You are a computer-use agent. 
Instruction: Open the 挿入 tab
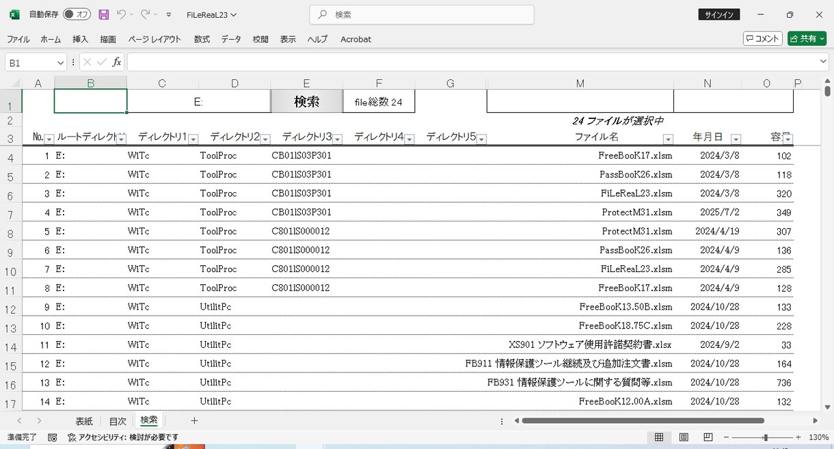[x=81, y=40]
